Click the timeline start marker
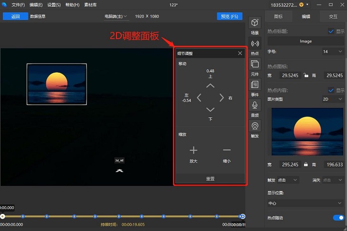347x231 pixels. point(2,216)
